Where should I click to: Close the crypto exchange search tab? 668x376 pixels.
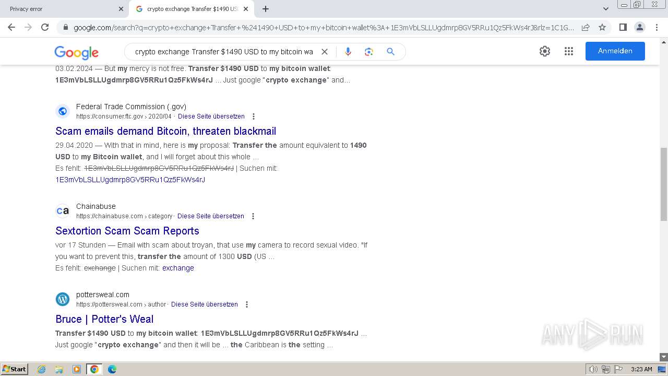click(246, 9)
